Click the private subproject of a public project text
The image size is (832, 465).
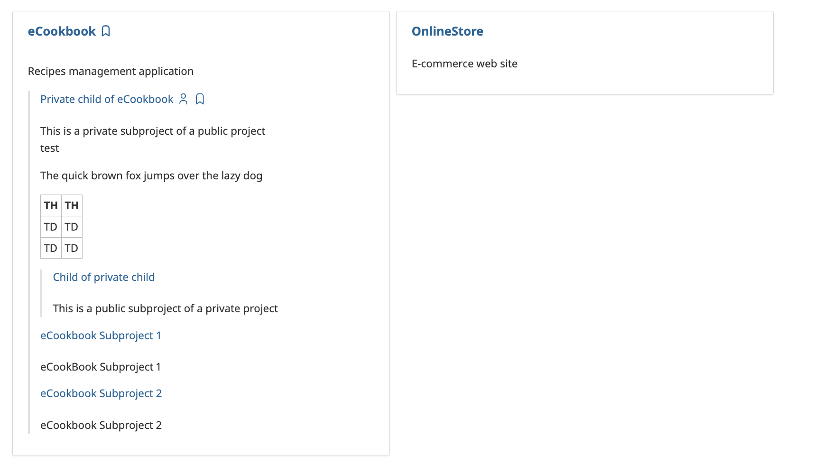(x=153, y=131)
